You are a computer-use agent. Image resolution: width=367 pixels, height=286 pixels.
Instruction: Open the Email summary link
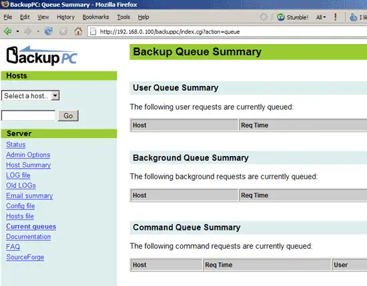(x=29, y=196)
